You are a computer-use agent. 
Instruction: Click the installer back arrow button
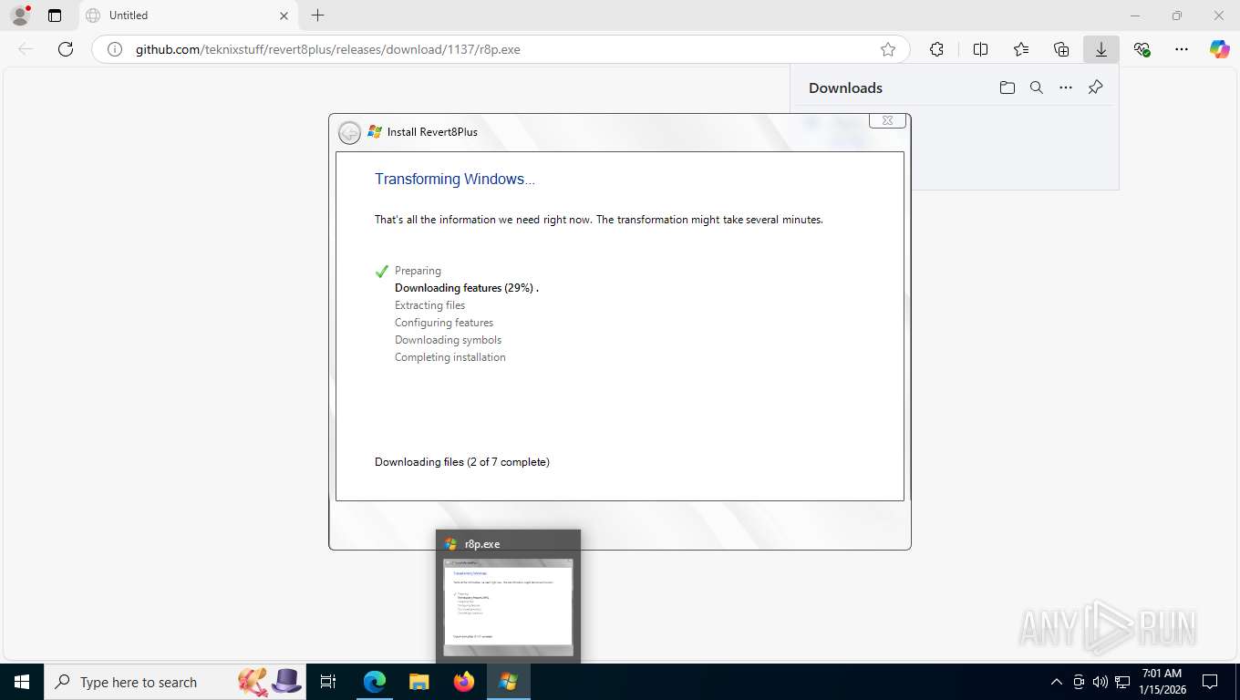click(349, 132)
